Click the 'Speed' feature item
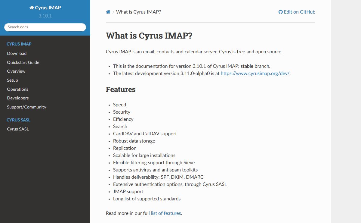361x223 pixels. (x=119, y=105)
